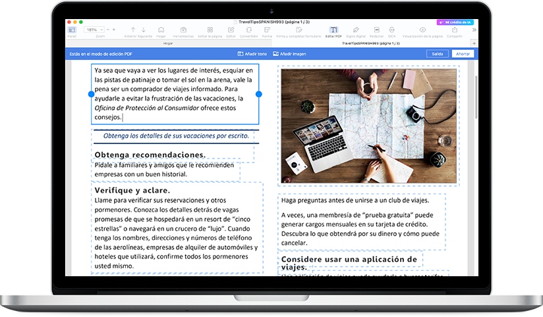Switch to the Hogar tab
The width and height of the screenshot is (543, 317).
[x=168, y=43]
